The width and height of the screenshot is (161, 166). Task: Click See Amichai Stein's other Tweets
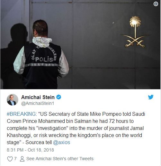[x=60, y=159]
